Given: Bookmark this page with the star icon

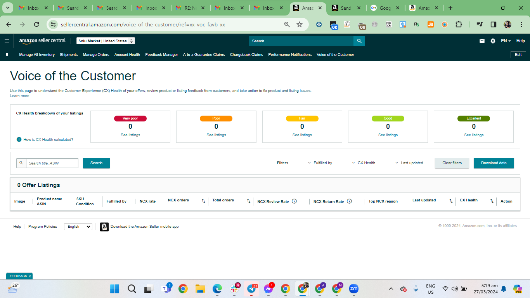Looking at the screenshot, I should 300,24.
